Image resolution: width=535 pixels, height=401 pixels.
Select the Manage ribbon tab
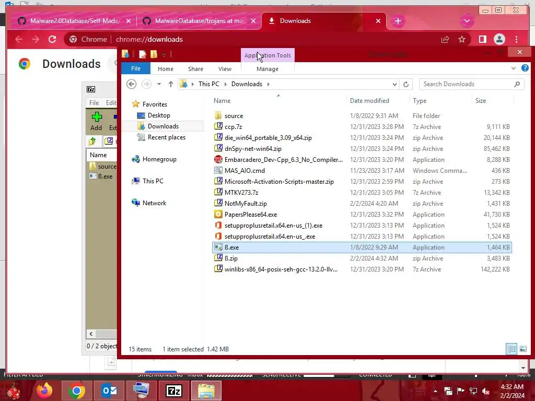267,69
